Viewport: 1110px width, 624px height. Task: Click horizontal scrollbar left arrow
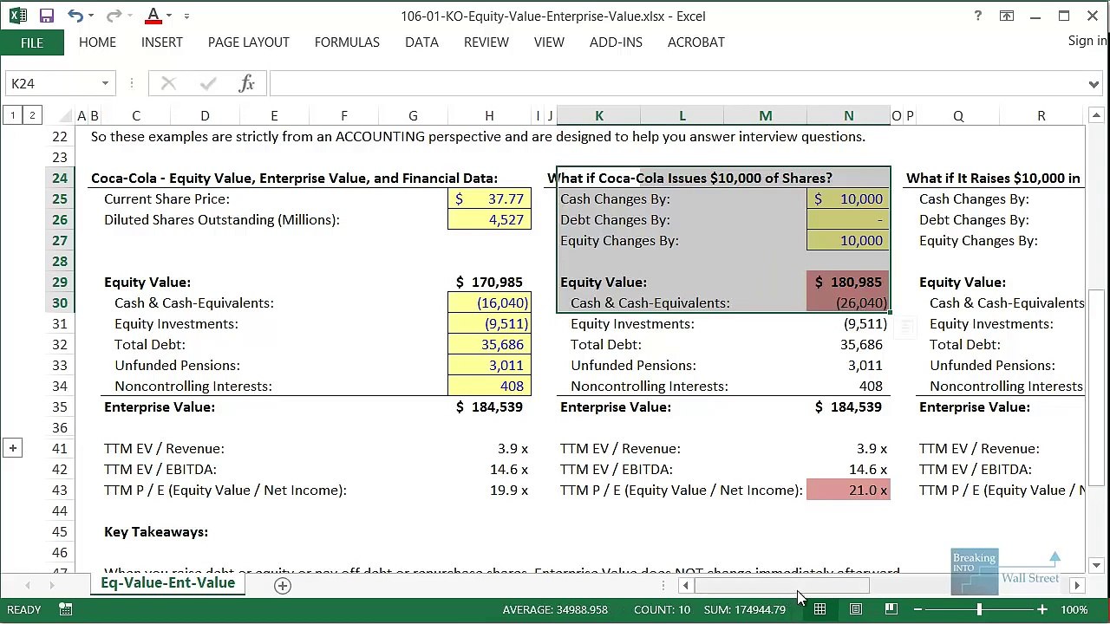click(x=685, y=586)
